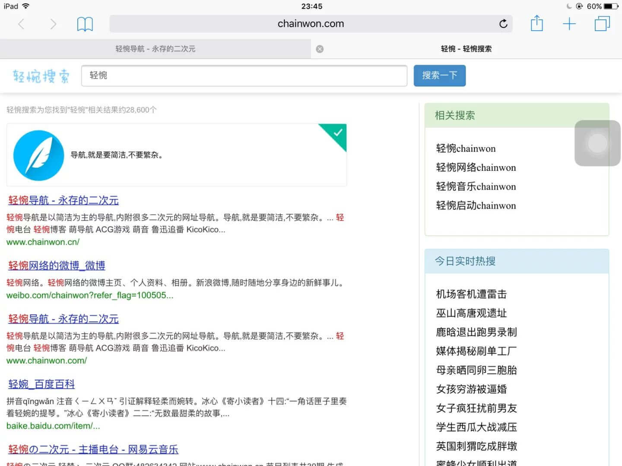Open the 轻惋网络的微博_微博 result
The height and width of the screenshot is (466, 622).
pos(57,265)
